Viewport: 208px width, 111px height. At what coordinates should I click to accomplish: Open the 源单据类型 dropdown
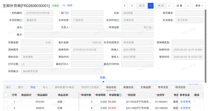188,43
